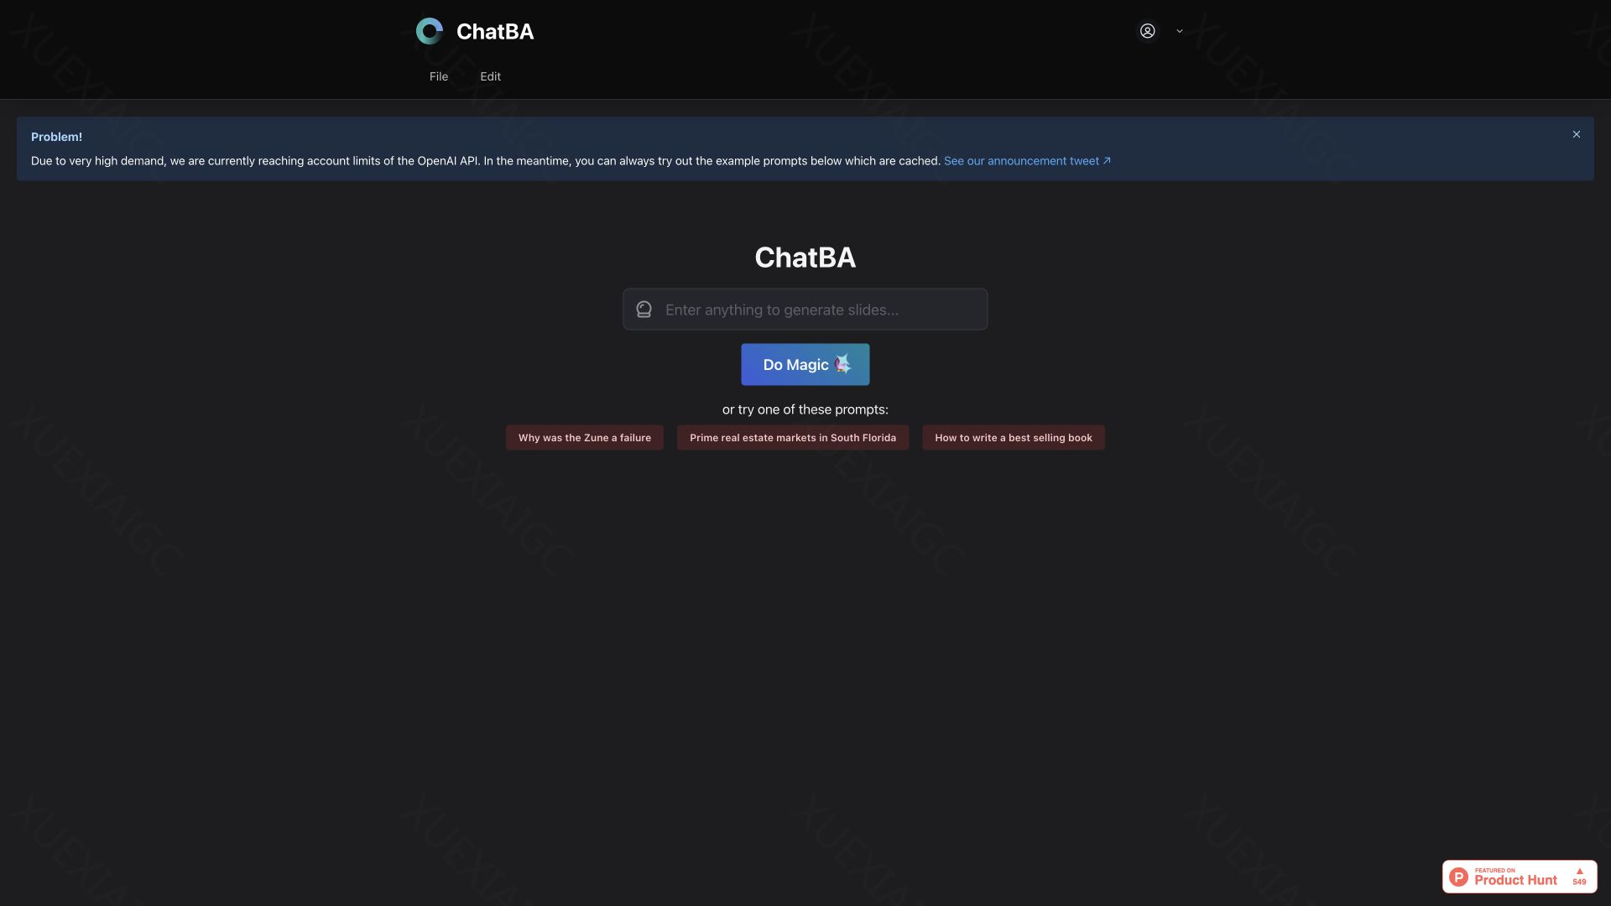
Task: Focus the slide prompt input field
Action: pyautogui.click(x=805, y=310)
